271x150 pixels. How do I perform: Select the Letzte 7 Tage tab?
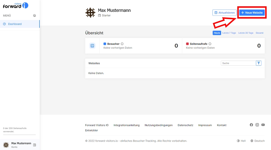(x=229, y=33)
